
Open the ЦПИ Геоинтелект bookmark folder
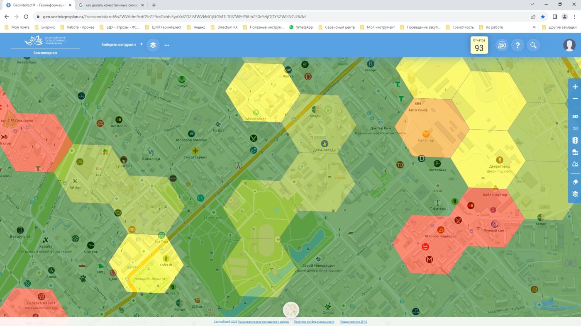[x=164, y=27]
